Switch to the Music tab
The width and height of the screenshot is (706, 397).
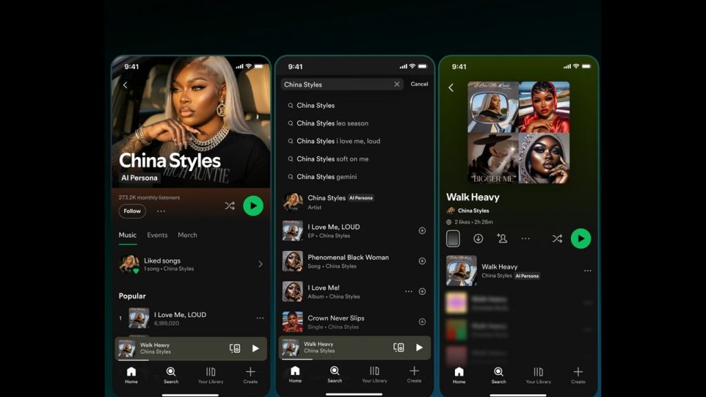[x=128, y=235]
